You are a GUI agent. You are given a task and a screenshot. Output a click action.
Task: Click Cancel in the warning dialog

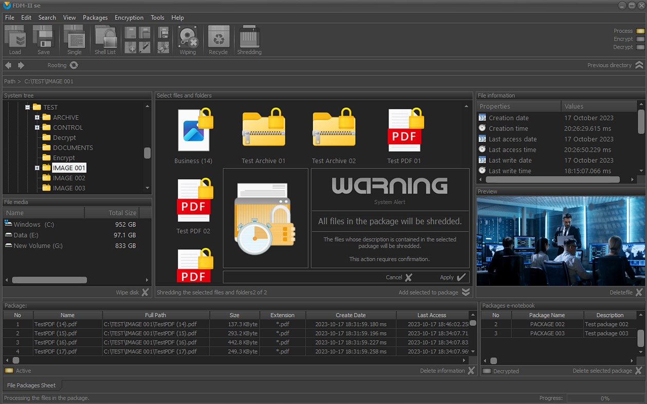399,277
